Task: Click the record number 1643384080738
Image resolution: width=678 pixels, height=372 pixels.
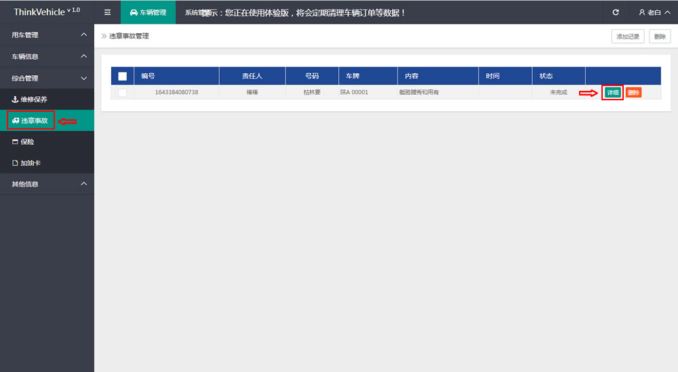Action: 176,92
